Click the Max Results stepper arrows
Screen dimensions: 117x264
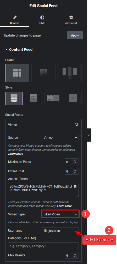coord(75,256)
